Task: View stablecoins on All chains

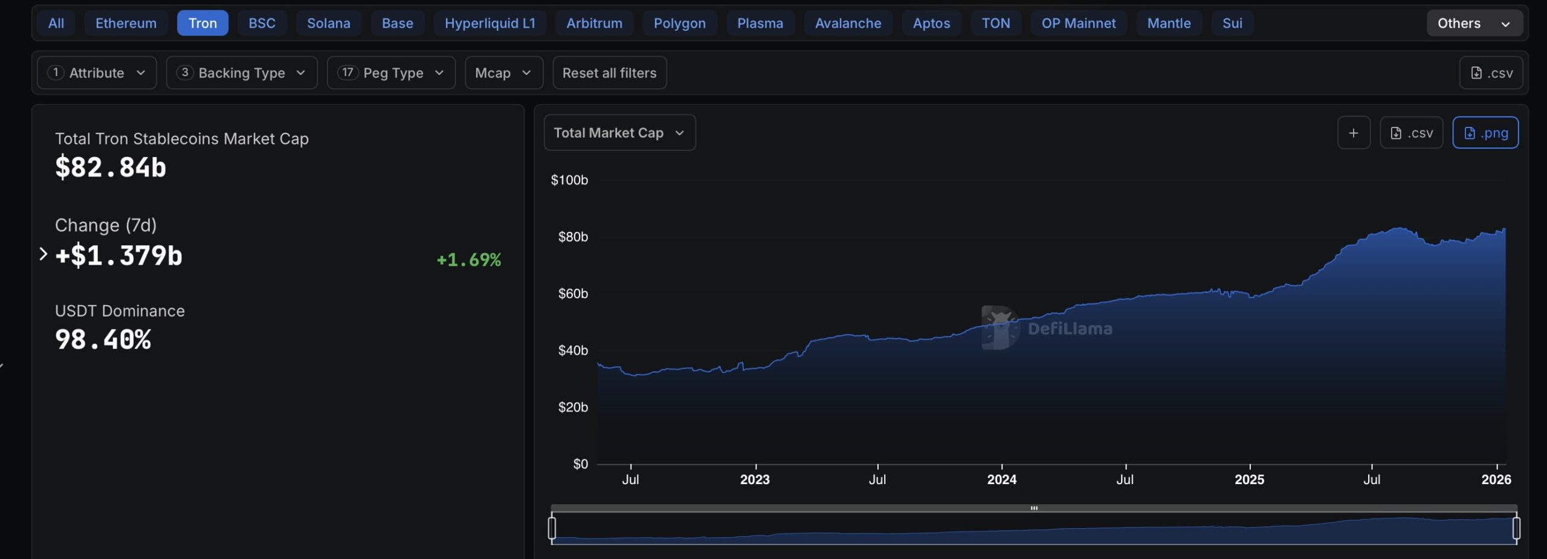Action: (x=55, y=23)
